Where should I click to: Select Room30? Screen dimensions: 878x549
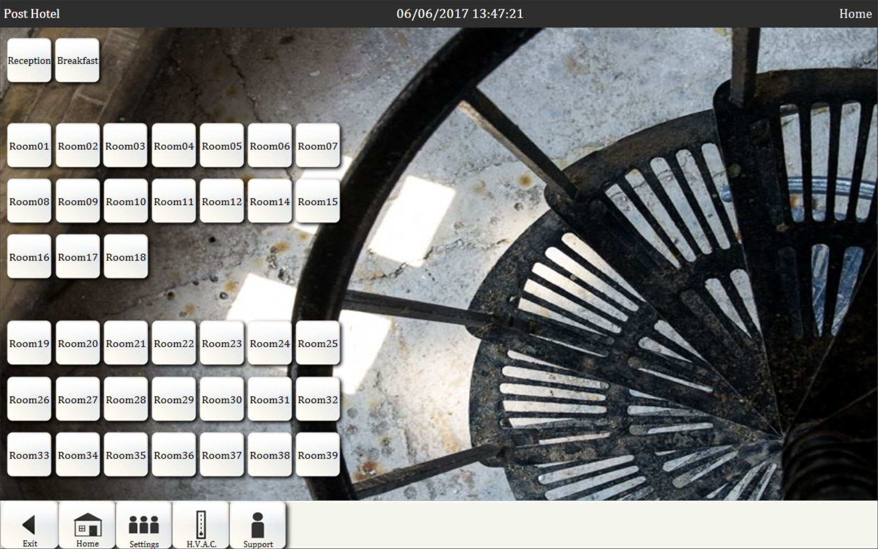222,399
